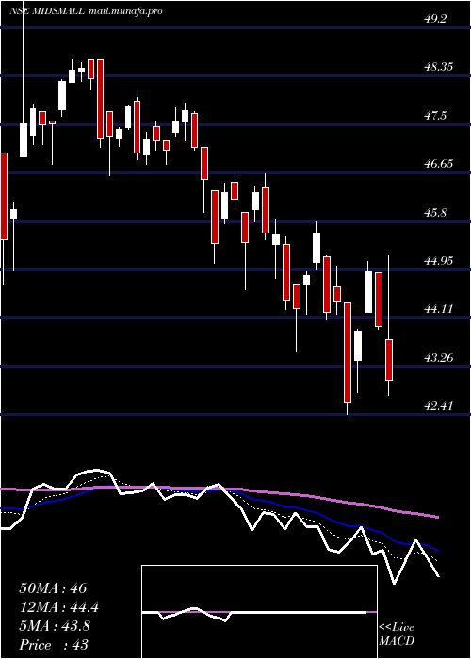Image resolution: width=471 pixels, height=659 pixels.
Task: Click the '<<Live MACD' label
Action: pyautogui.click(x=397, y=635)
